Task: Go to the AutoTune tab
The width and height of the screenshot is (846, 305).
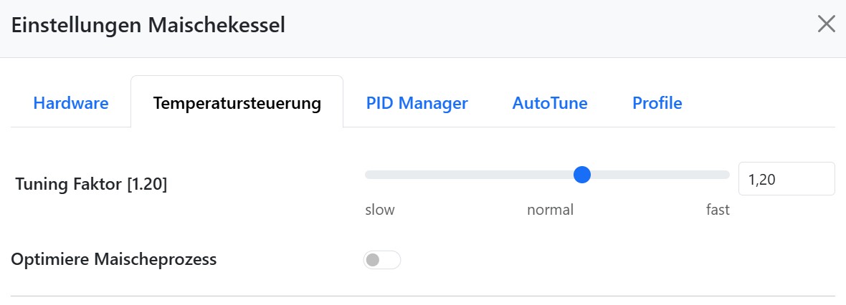Action: pos(549,103)
